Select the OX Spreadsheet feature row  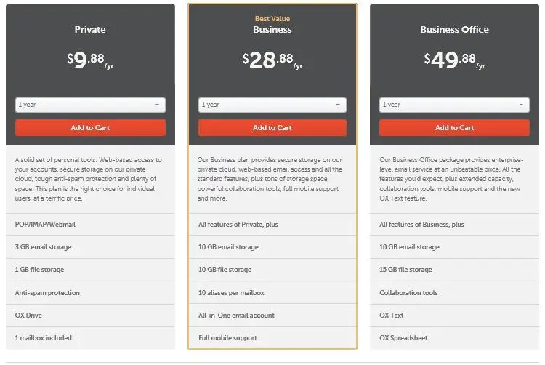(454, 338)
